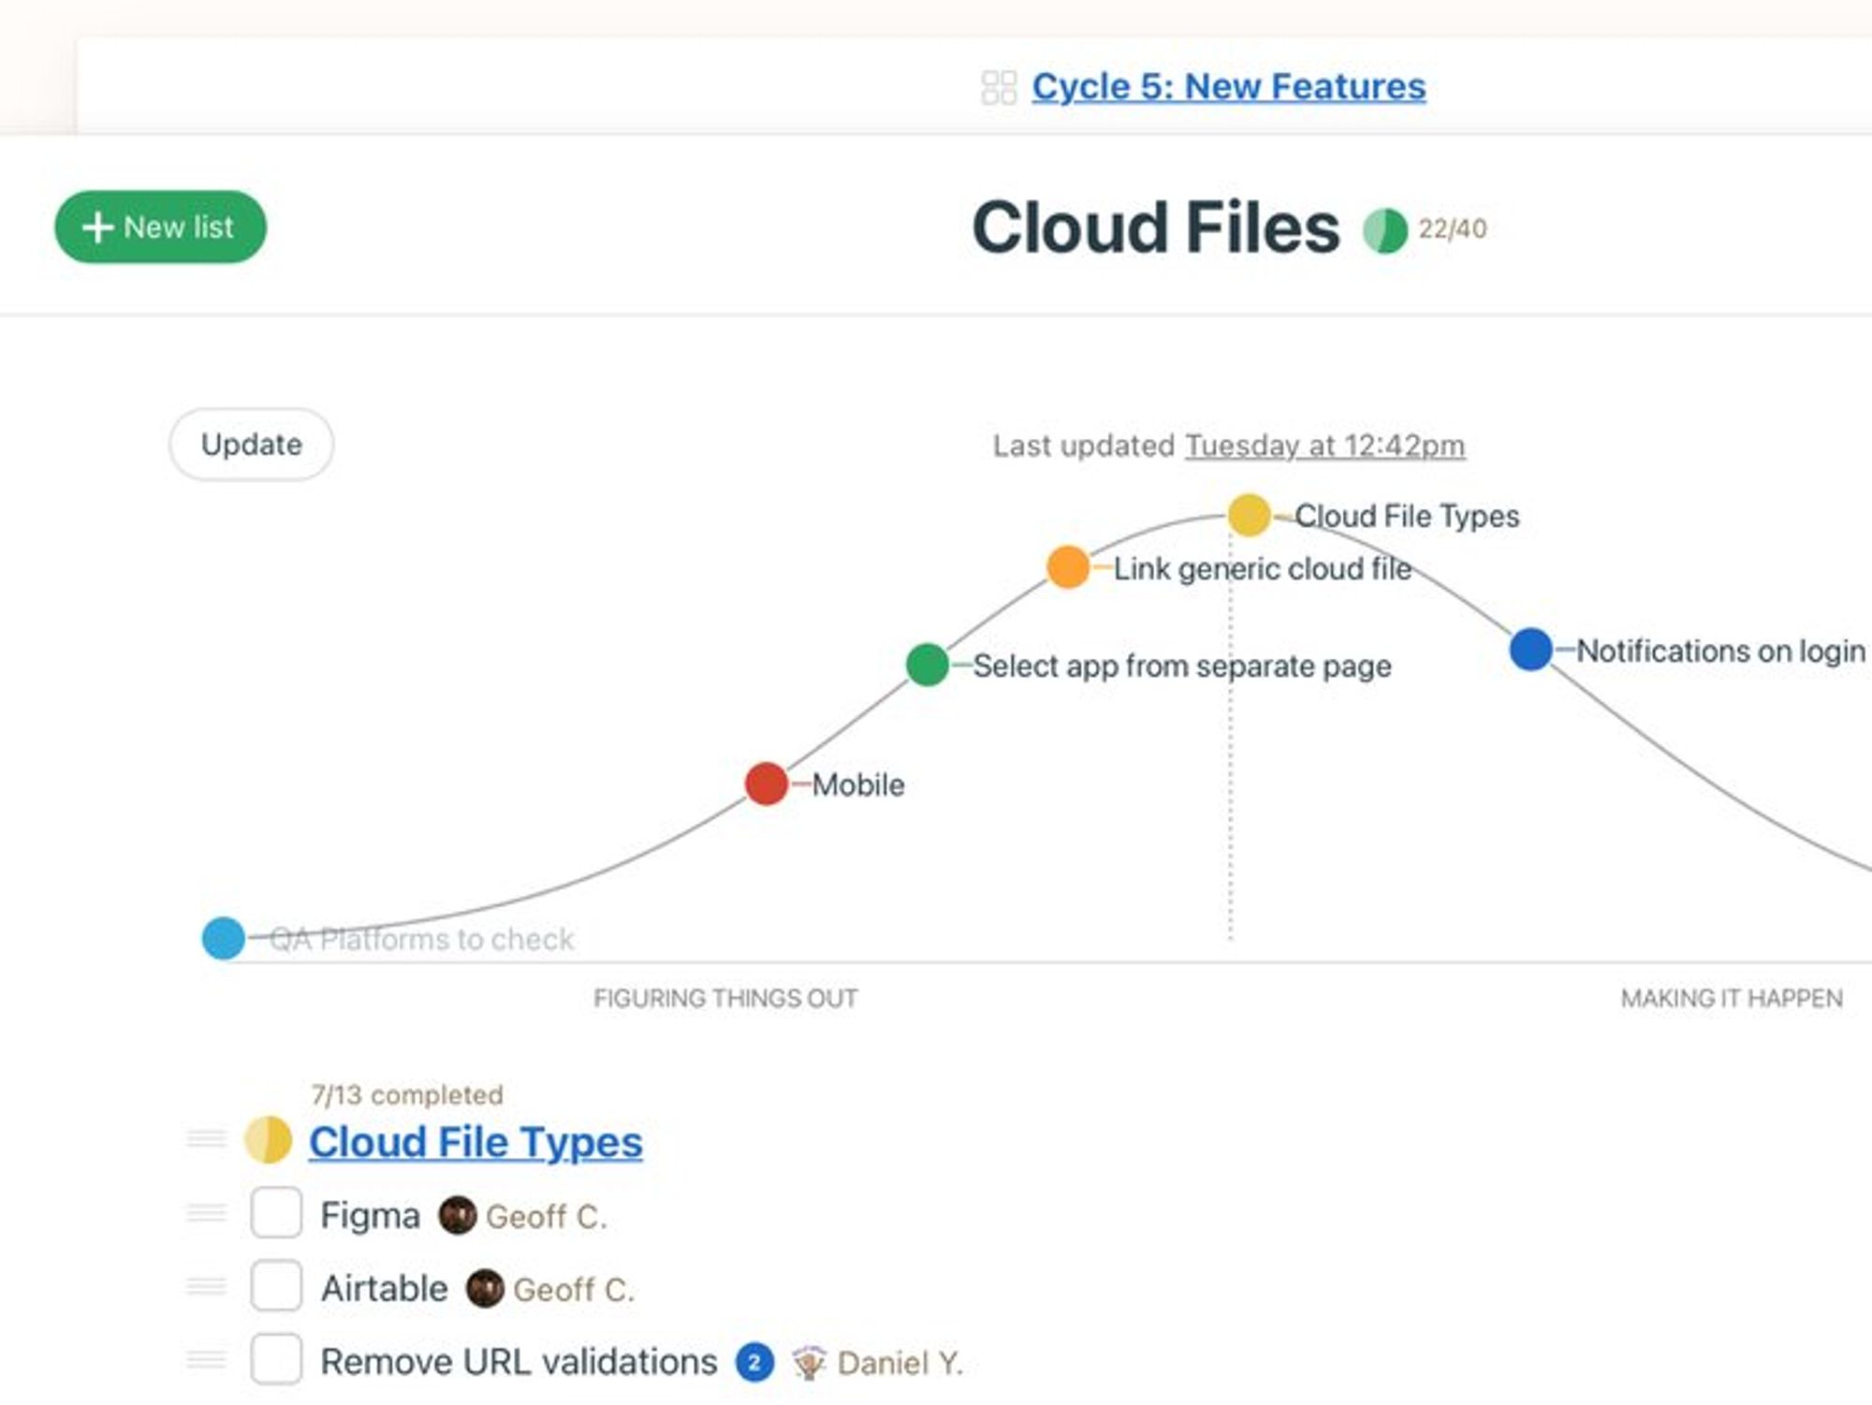Select the yellow Cloud File Types dot
This screenshot has height=1405, width=1872.
click(1249, 515)
